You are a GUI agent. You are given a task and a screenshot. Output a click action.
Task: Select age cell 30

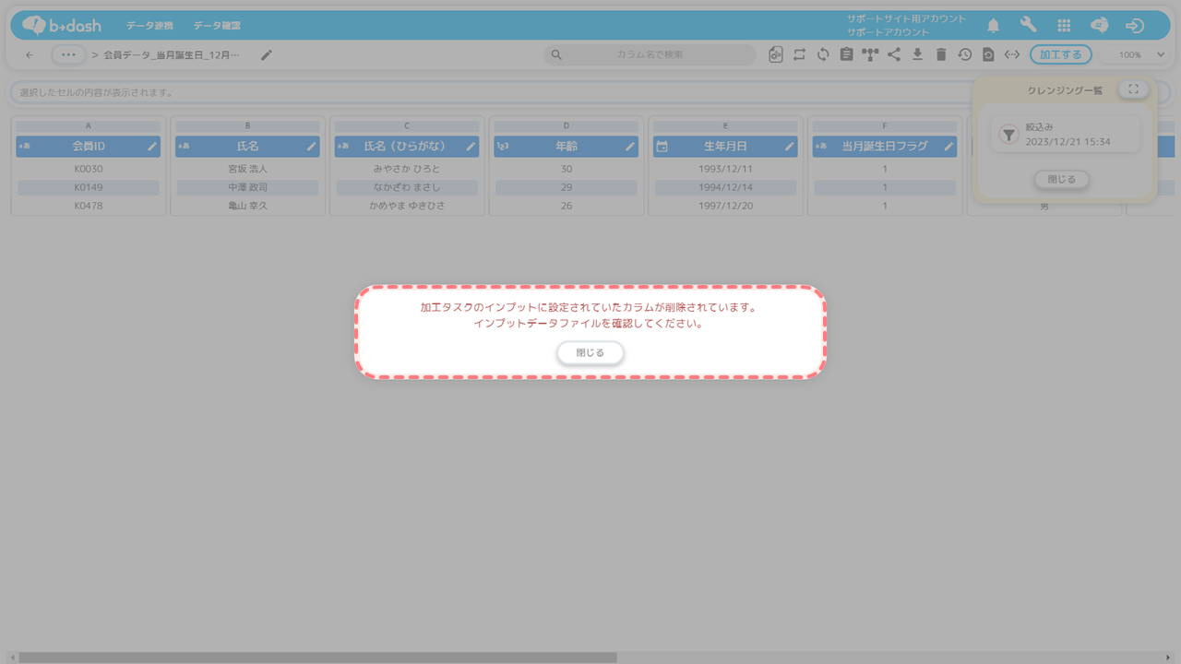[567, 170]
